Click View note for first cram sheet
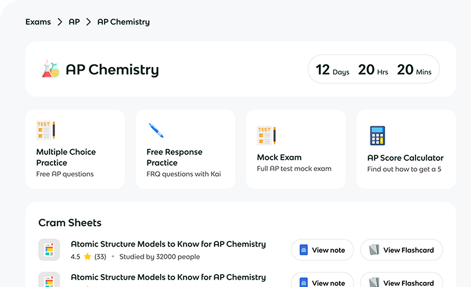The image size is (471, 287). tap(322, 250)
